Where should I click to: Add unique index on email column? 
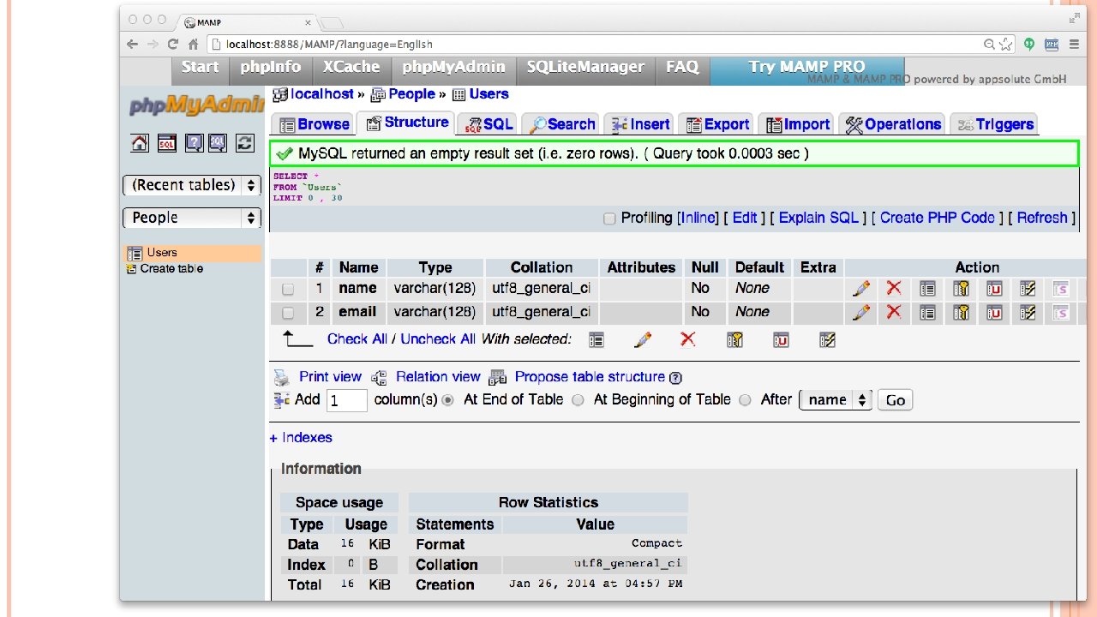tap(994, 313)
